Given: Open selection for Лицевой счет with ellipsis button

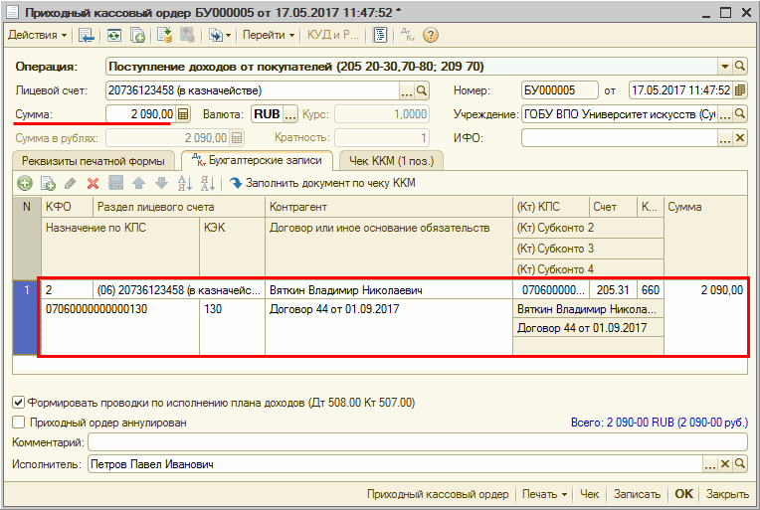Looking at the screenshot, I should tap(407, 90).
